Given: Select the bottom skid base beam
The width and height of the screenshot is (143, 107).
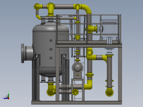Looking at the screenshot, I should [x=77, y=103].
